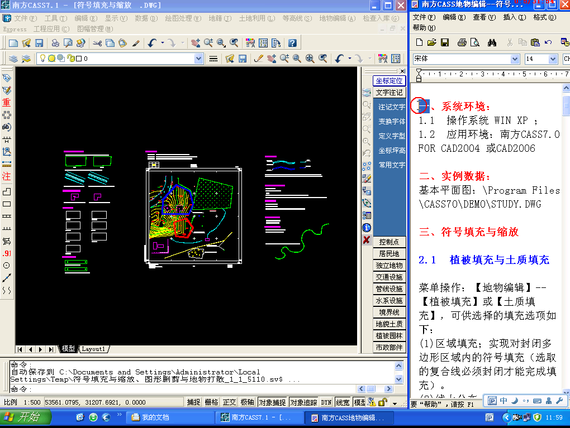
Task: Click the blue info icon in CASS side toolbar
Action: (x=367, y=228)
